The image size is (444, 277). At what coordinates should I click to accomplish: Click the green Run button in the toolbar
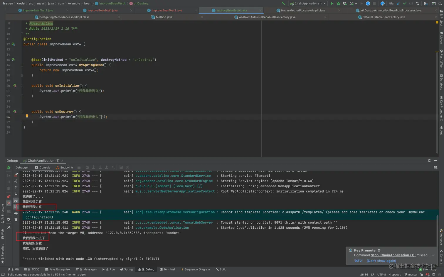(332, 4)
